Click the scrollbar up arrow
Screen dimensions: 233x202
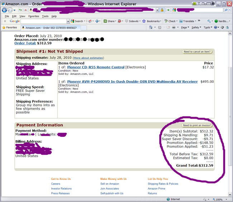(230, 33)
